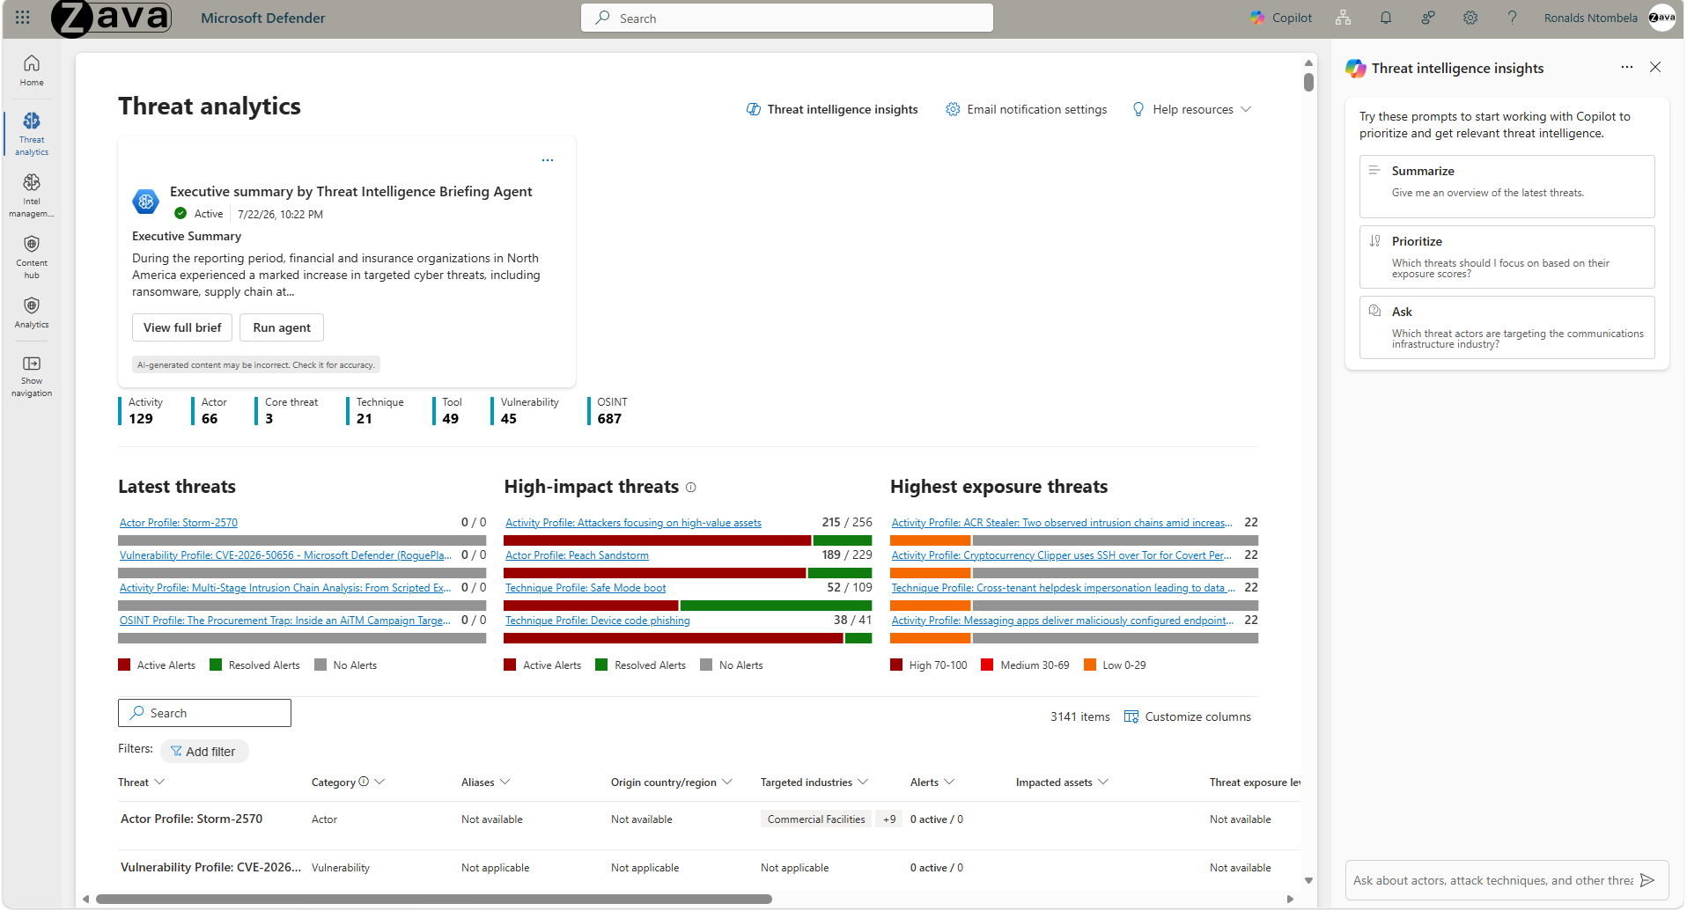Click the community people icon in top bar
Image resolution: width=1687 pixels, height=911 pixels.
(1428, 18)
